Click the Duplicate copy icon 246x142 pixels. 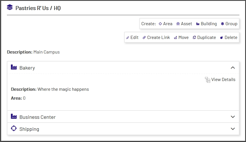pyautogui.click(x=194, y=38)
